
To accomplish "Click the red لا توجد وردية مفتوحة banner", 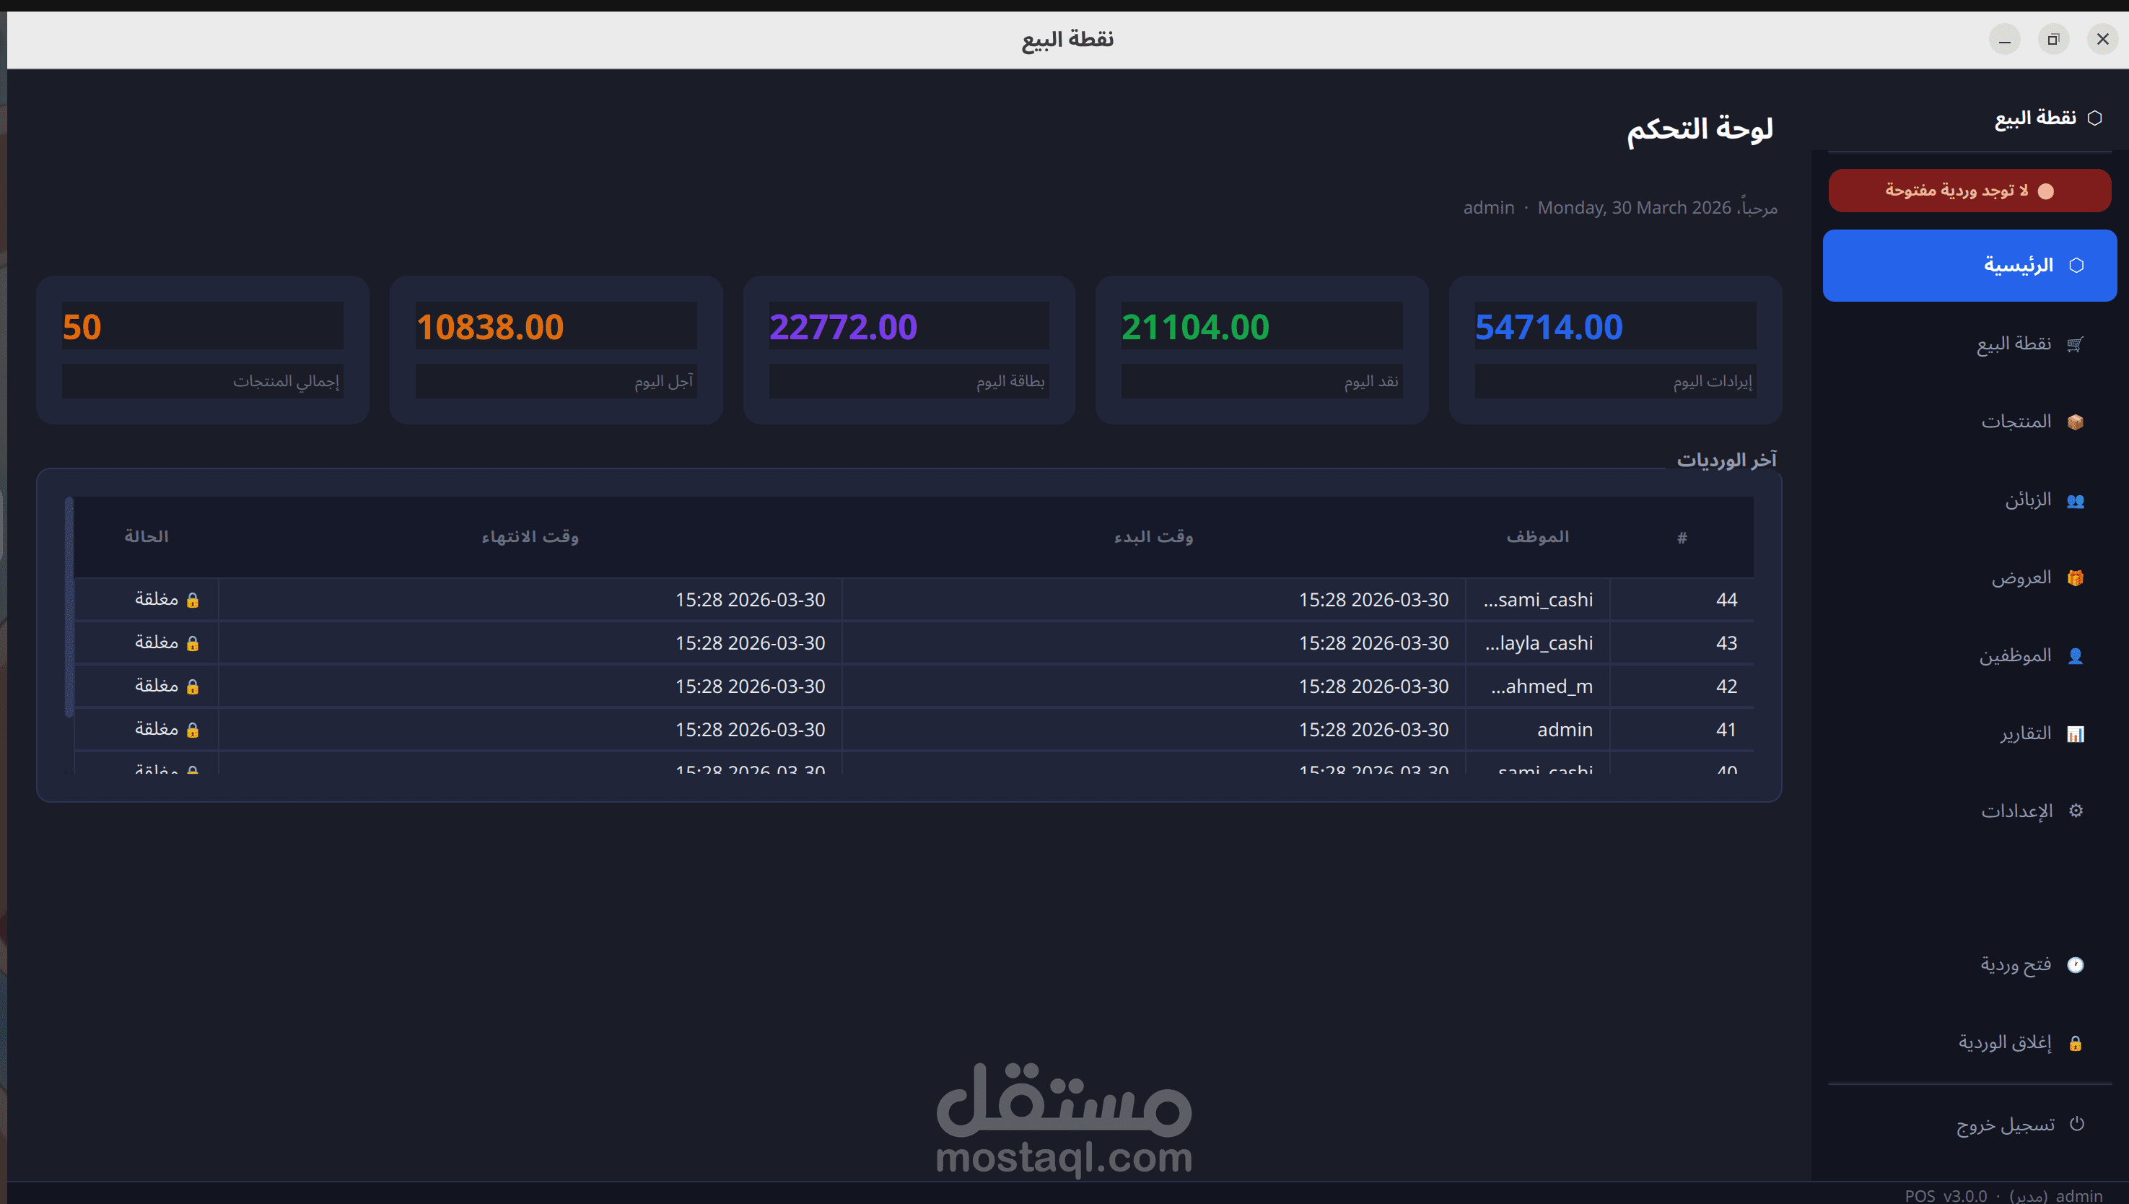I will pyautogui.click(x=1969, y=191).
